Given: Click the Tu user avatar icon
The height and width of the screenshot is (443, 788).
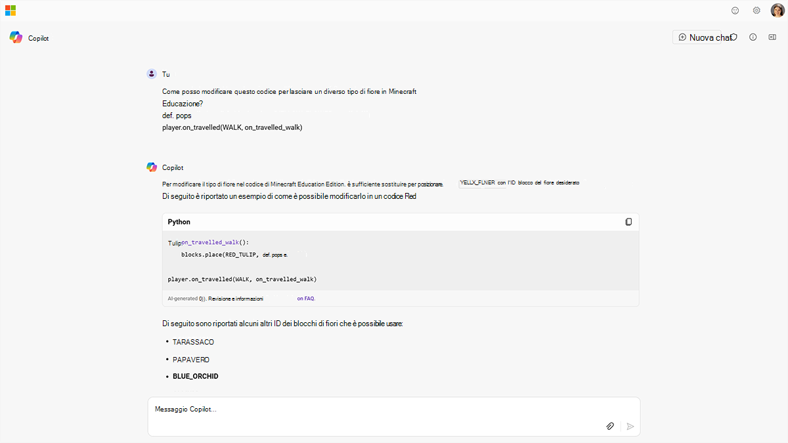Looking at the screenshot, I should 152,74.
